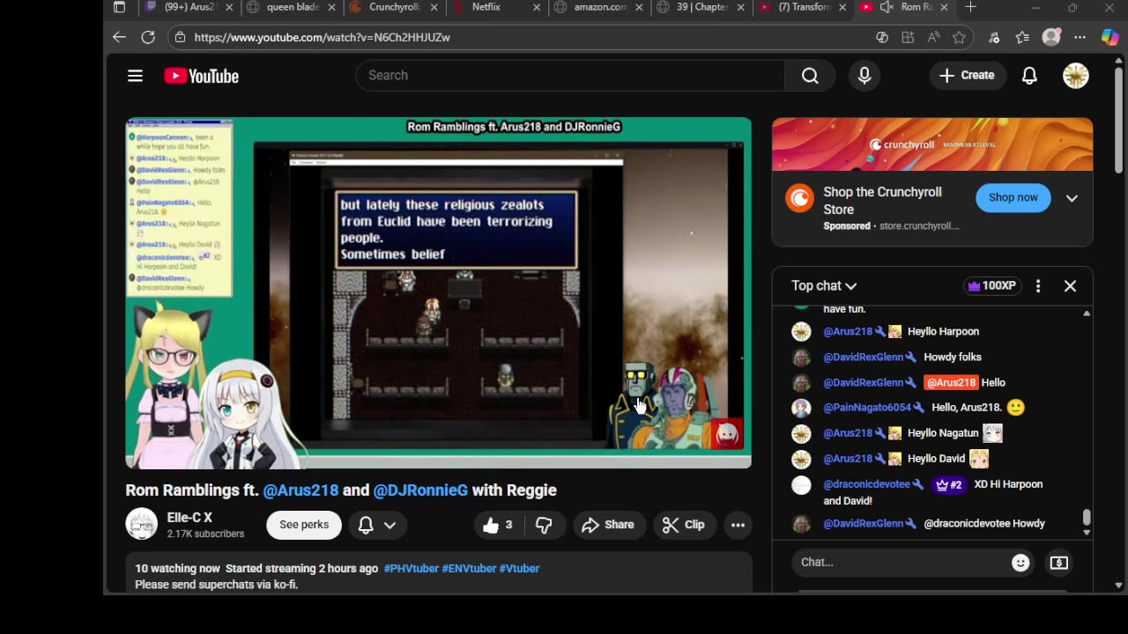Open the YouTube guide hamburger menu
1128x634 pixels.
pyautogui.click(x=135, y=76)
